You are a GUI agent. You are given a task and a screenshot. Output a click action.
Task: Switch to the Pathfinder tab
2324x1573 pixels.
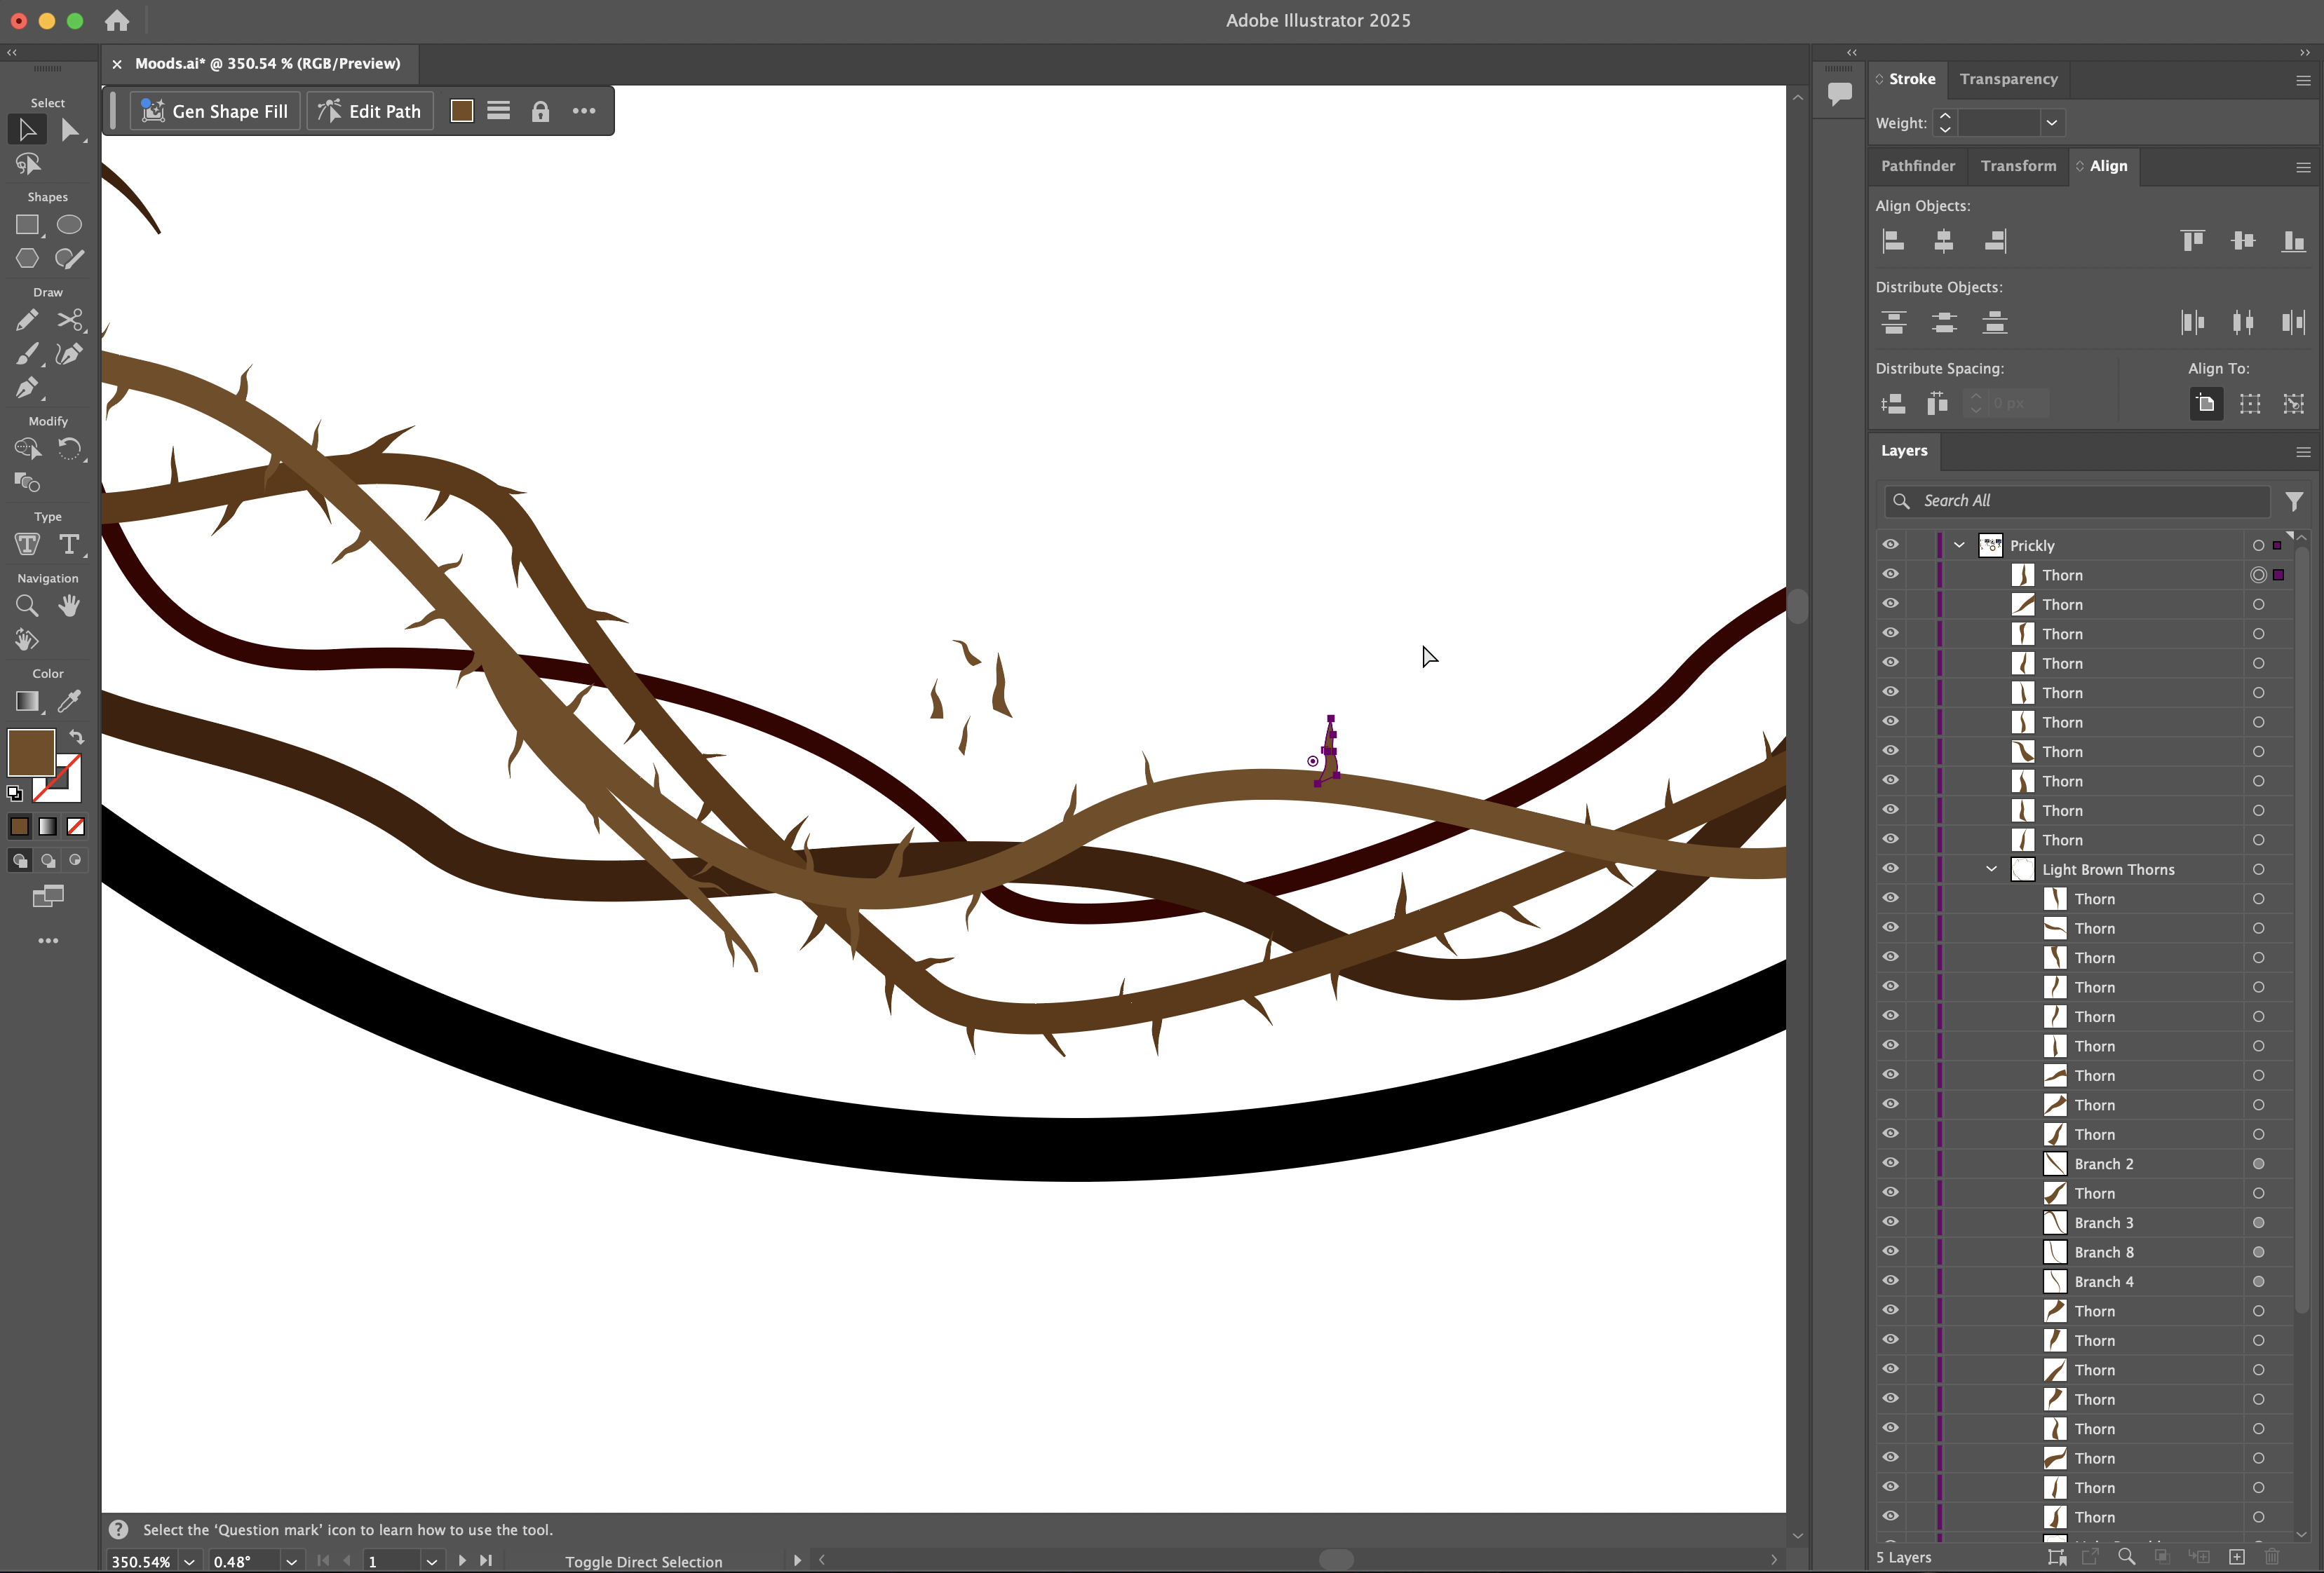1917,166
